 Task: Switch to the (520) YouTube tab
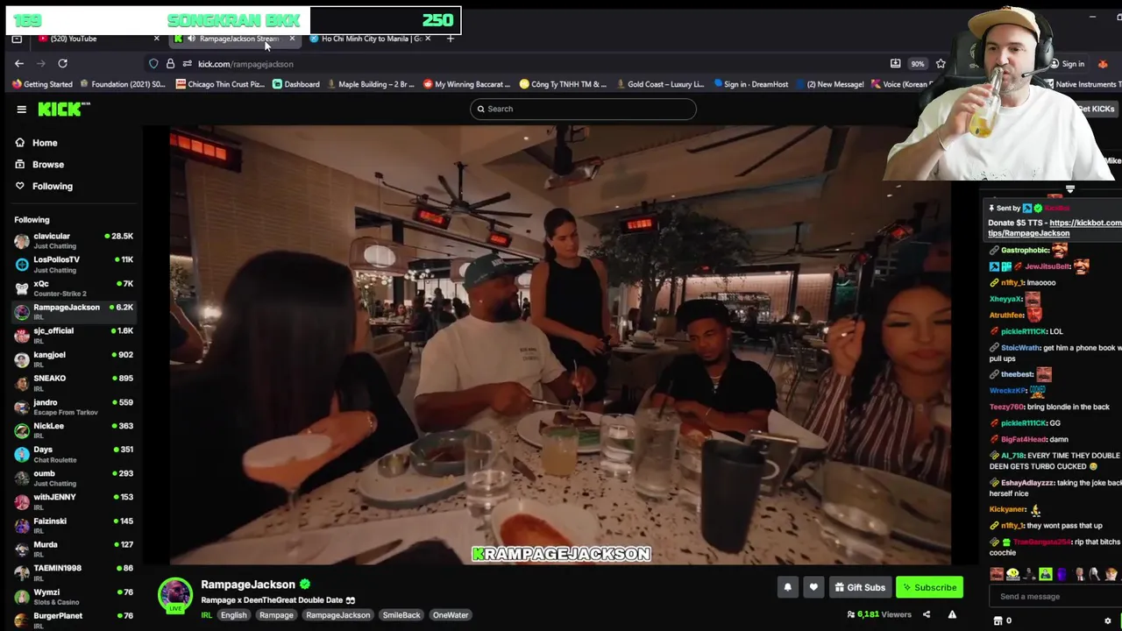(x=99, y=39)
